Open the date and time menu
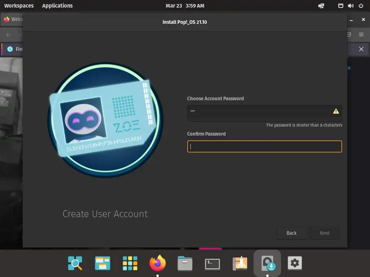The height and width of the screenshot is (277, 370). point(185,6)
